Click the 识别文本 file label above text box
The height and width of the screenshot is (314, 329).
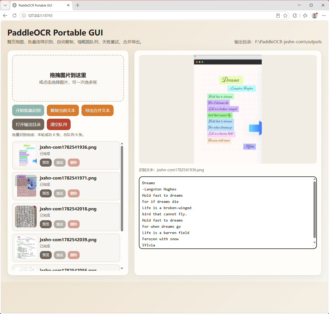tap(171, 170)
